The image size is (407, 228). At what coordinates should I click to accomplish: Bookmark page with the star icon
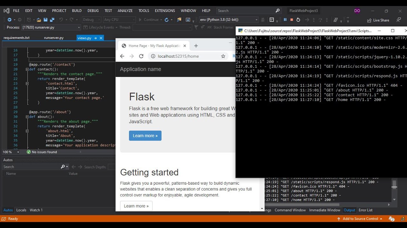[x=223, y=56]
